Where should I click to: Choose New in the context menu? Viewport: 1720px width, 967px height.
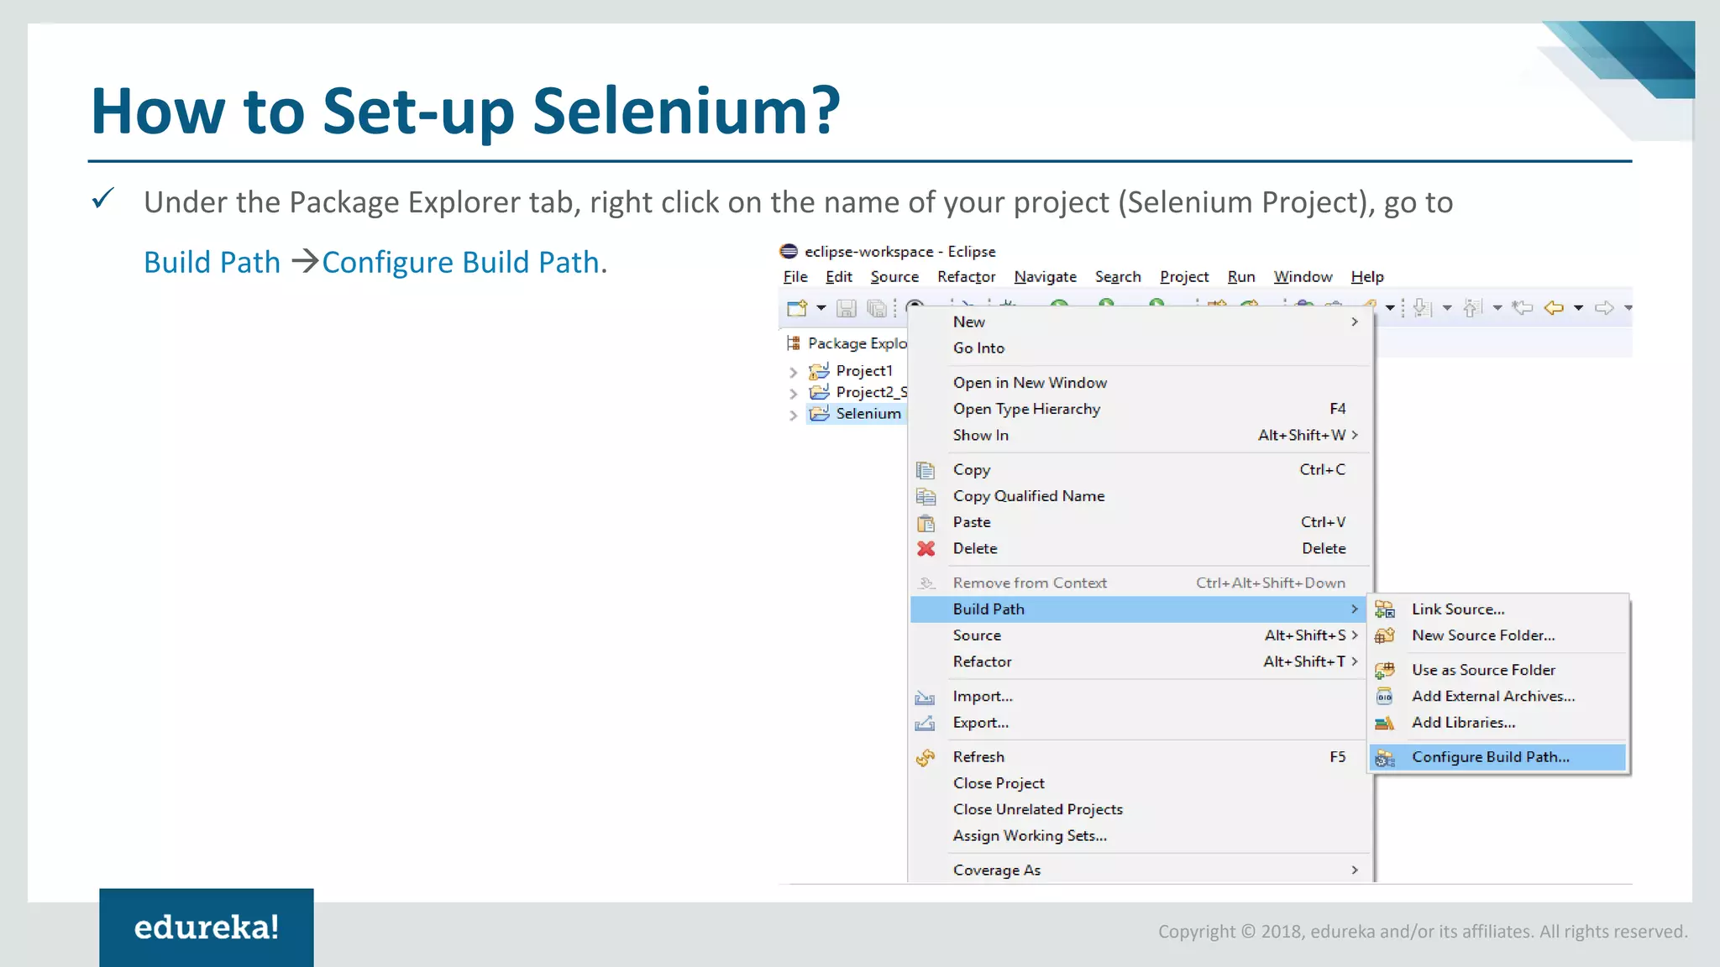(x=1141, y=321)
